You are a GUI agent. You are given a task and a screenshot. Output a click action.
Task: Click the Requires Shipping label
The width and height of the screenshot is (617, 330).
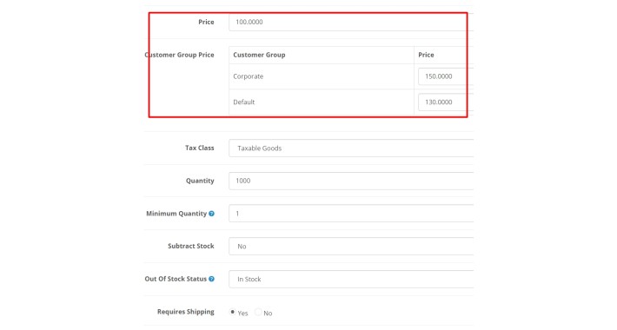pos(186,312)
